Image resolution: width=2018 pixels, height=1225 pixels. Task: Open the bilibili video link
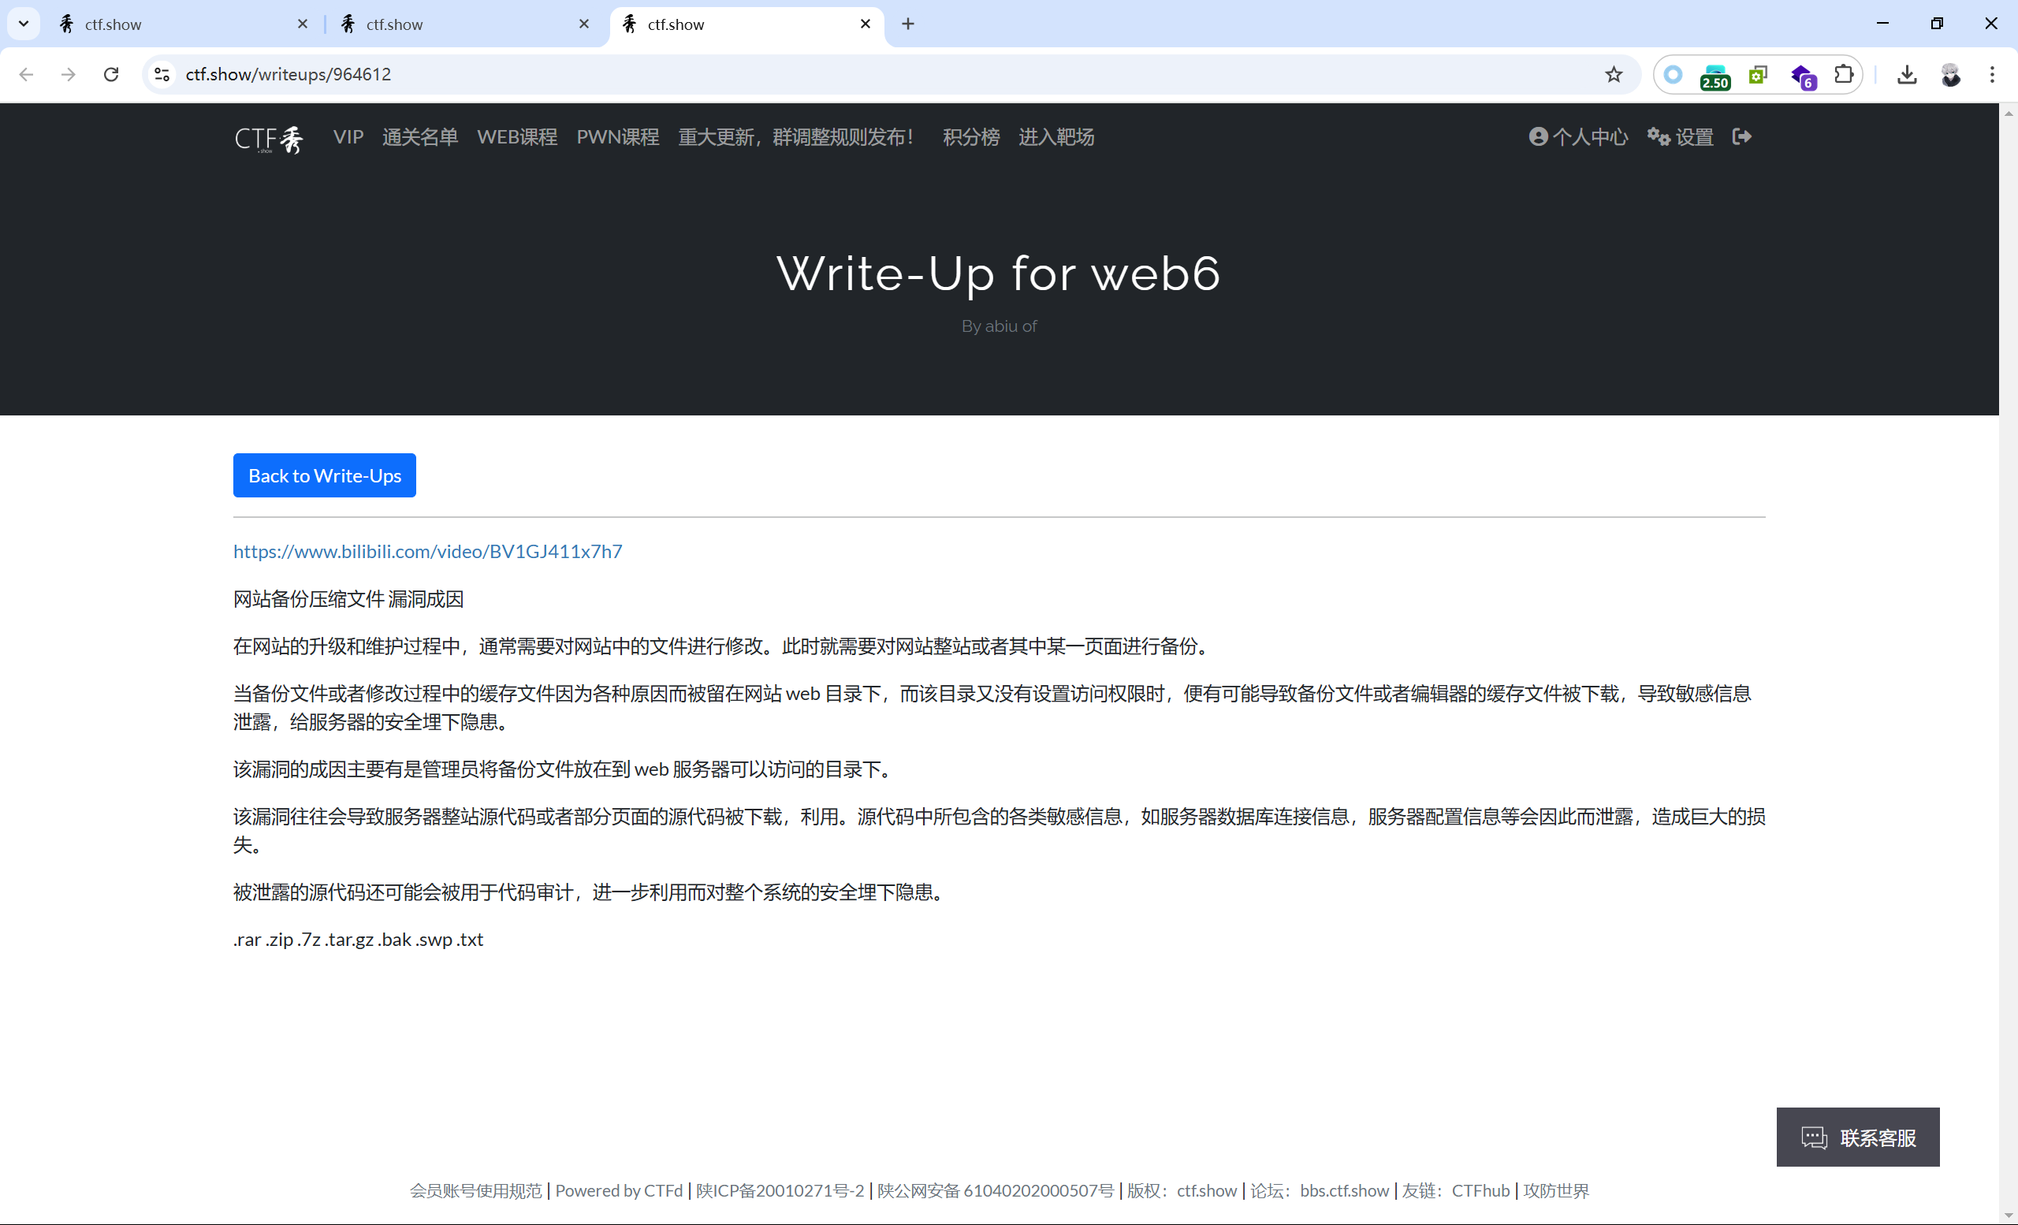tap(427, 551)
